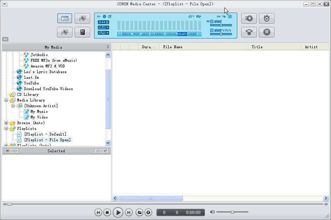Screen dimensions: 331x220
Task: Click the tree scrollbar down arrow
Action: point(108,143)
